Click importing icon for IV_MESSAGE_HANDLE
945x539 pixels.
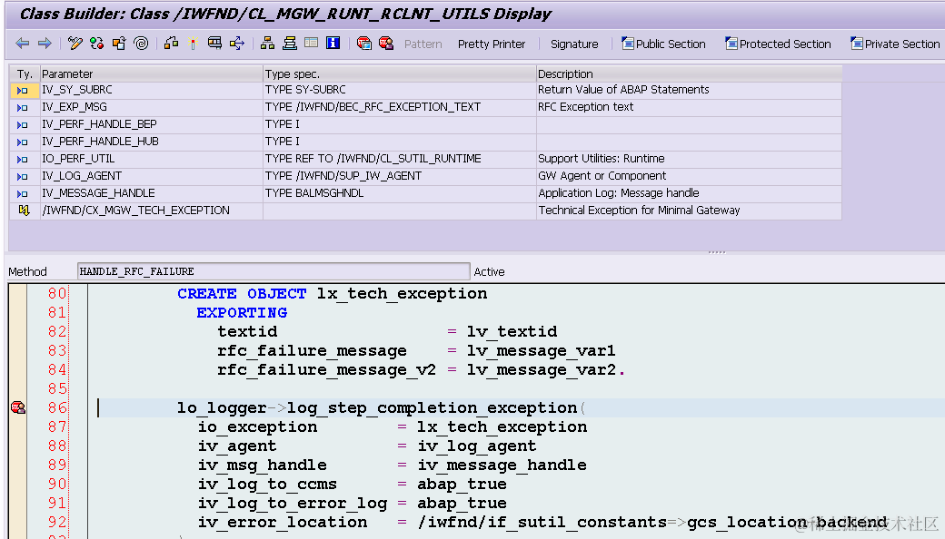click(x=23, y=193)
